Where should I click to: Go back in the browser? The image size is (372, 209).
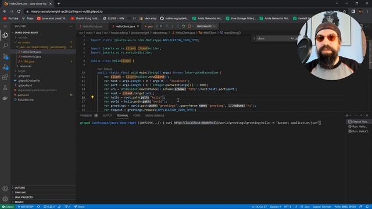click(5, 12)
